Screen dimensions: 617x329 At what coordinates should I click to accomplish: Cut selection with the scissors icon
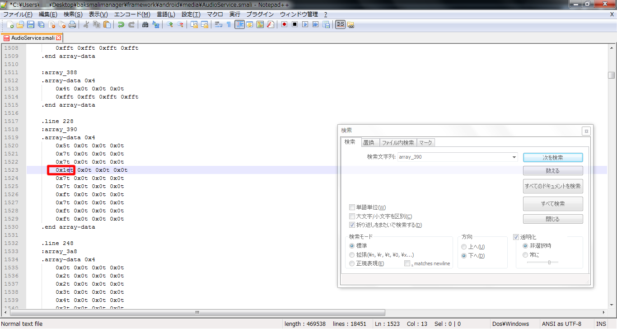tap(86, 24)
